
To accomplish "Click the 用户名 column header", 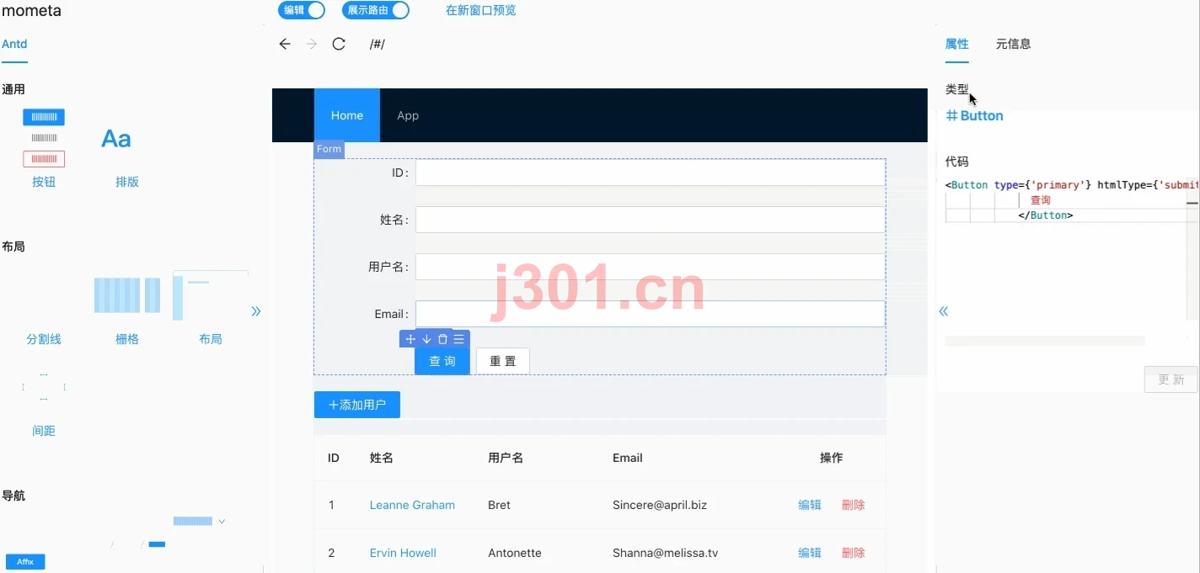I will [x=506, y=458].
